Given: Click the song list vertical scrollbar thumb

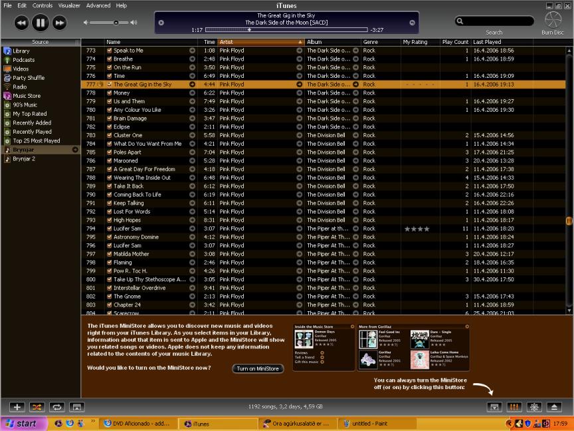Looking at the screenshot, I should tap(569, 221).
